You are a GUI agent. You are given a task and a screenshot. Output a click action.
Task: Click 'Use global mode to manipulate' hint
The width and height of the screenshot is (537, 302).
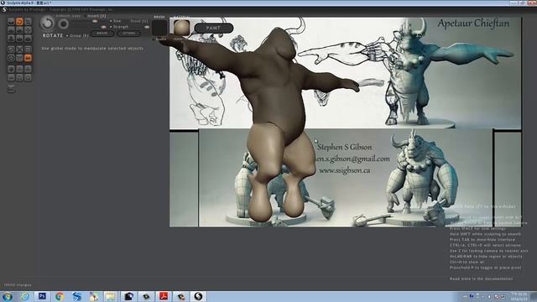(x=92, y=49)
